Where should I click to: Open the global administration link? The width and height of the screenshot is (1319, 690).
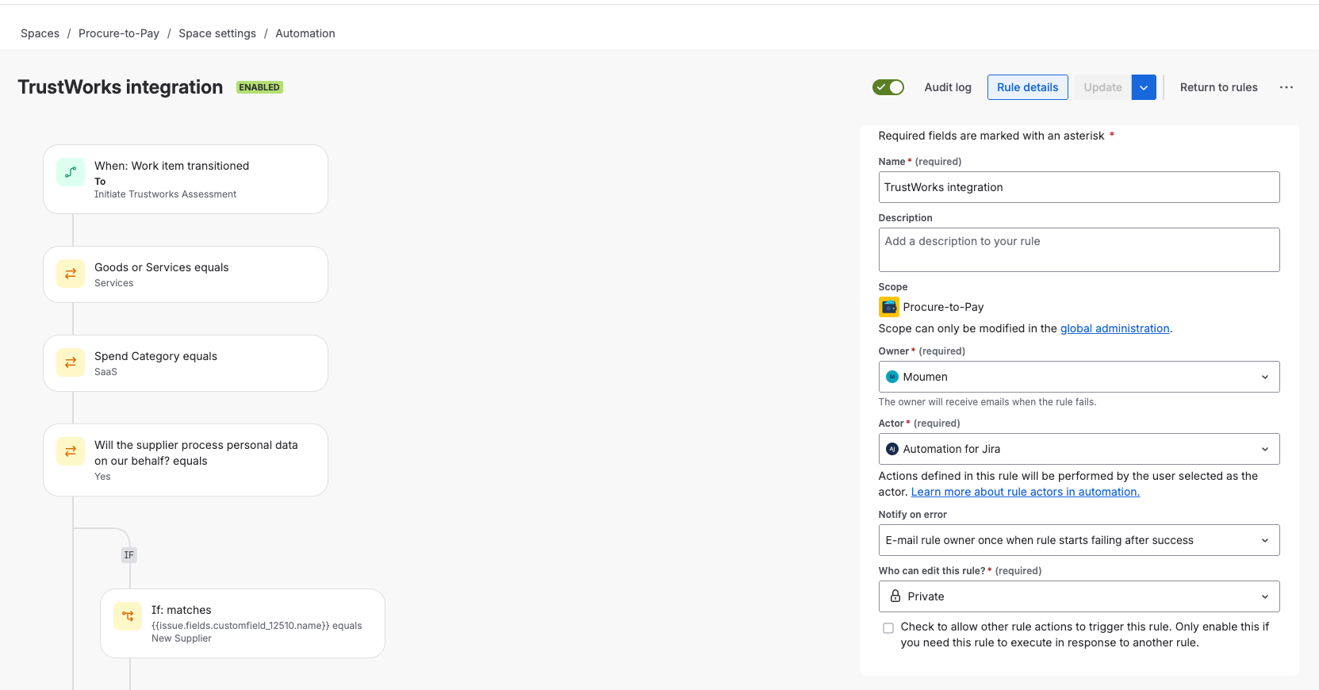pyautogui.click(x=1115, y=328)
